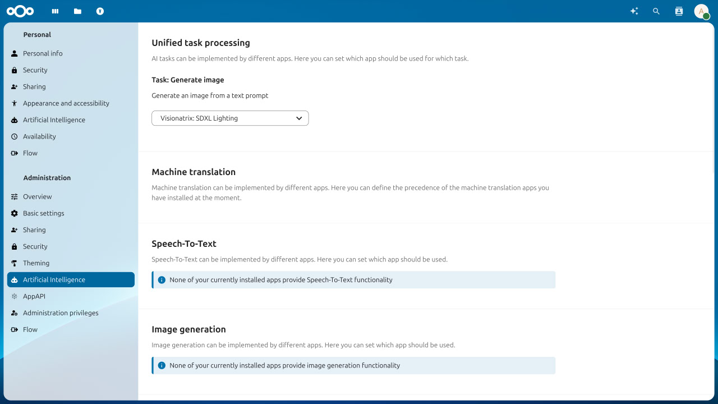Click lock icon beside administration Security
Image resolution: width=718 pixels, height=404 pixels.
pyautogui.click(x=15, y=246)
